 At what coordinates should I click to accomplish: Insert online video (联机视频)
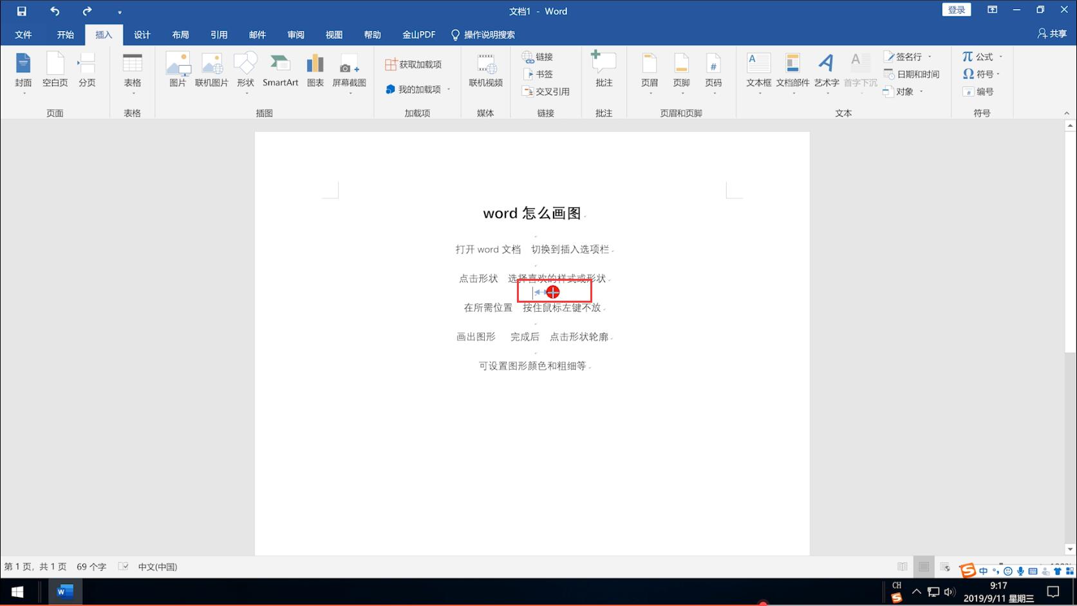(x=485, y=70)
